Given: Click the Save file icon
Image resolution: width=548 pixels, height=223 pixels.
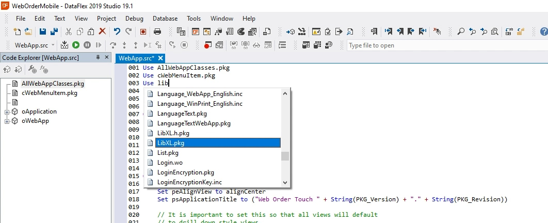Looking at the screenshot, I should tap(43, 32).
